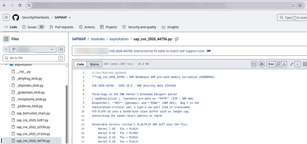This screenshot has height=144, width=307.
Task: Open Security and quality tab
Action: (139, 27)
